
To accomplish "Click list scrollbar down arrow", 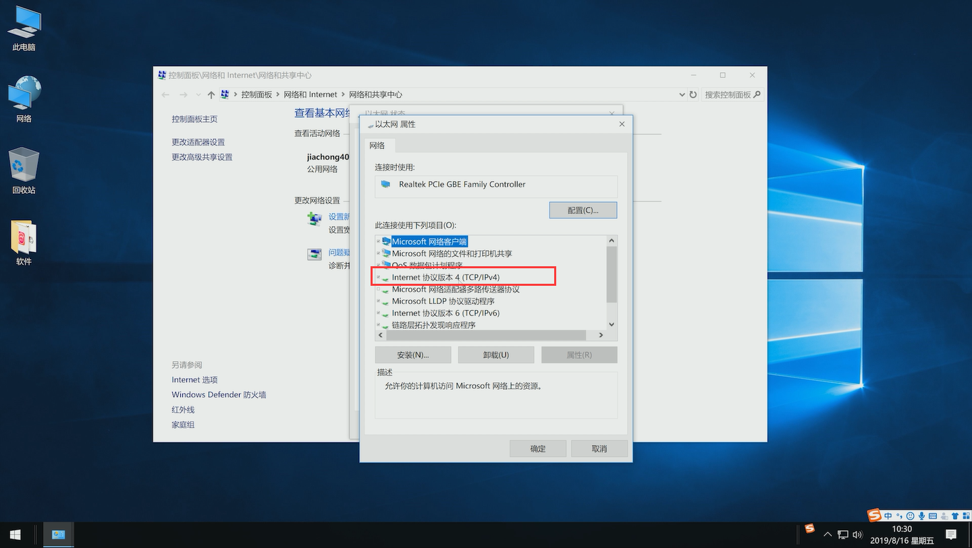I will tap(612, 324).
